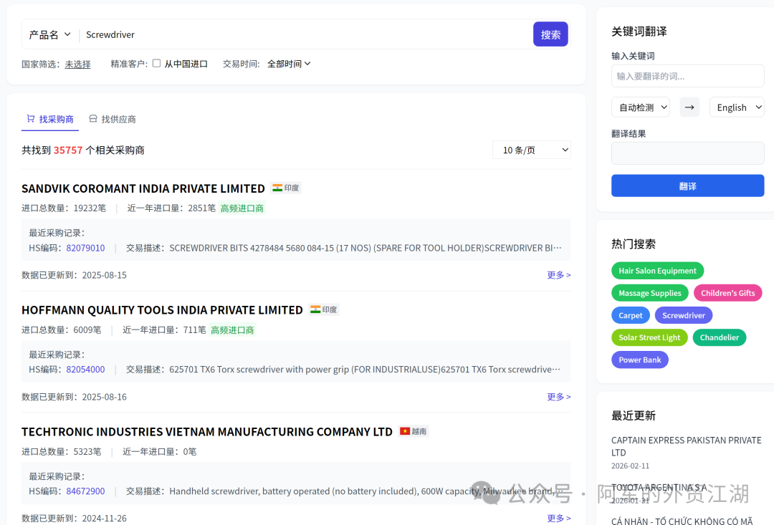The width and height of the screenshot is (774, 525).
Task: Click the India flag next to HOFFMANN QUALITY TOOLS
Action: tap(323, 309)
